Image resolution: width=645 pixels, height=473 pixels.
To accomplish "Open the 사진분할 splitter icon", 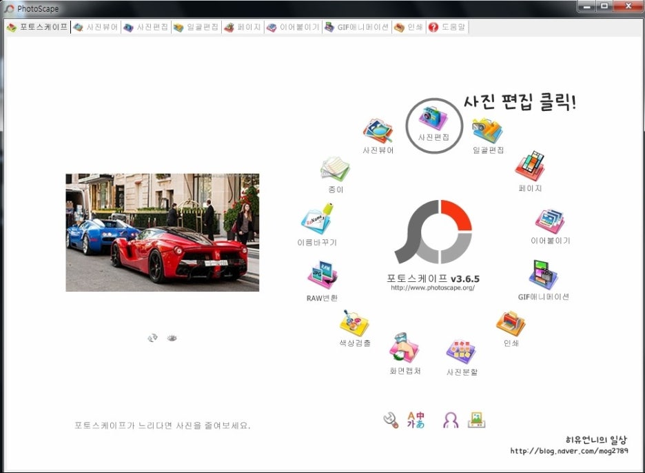I will 462,357.
